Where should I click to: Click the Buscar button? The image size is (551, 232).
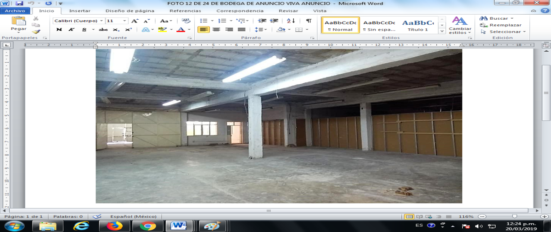pos(496,18)
